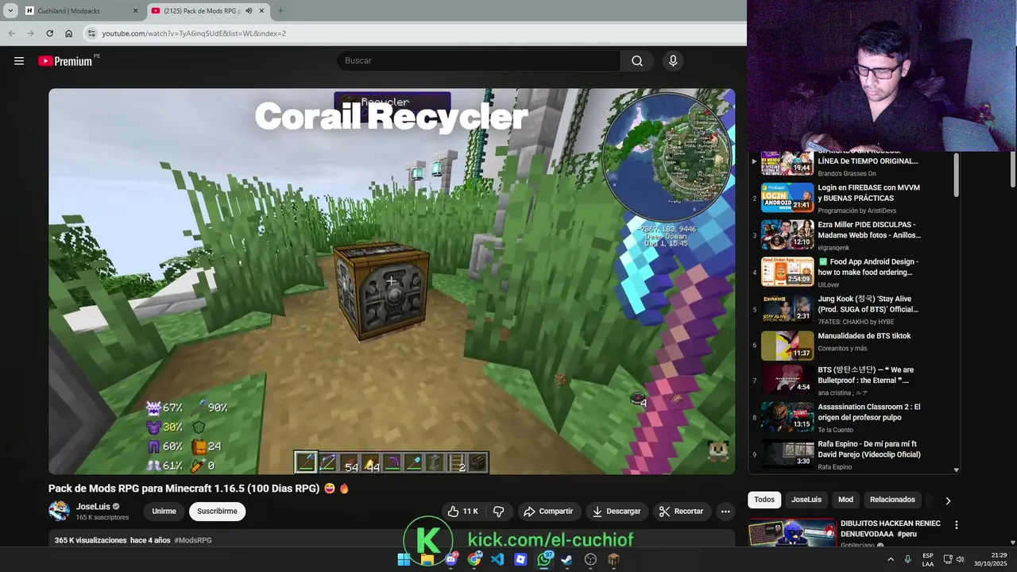
Task: Select the Relacionados filter chip
Action: [x=892, y=500]
